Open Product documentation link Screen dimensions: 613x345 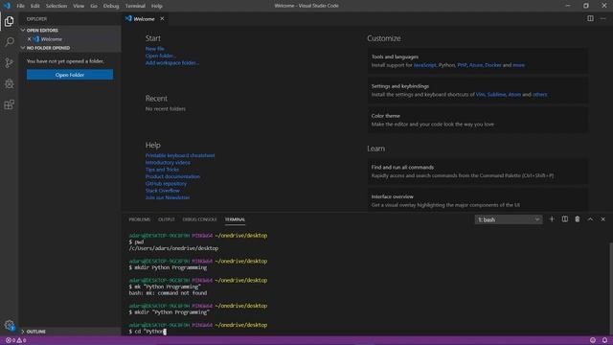point(172,176)
